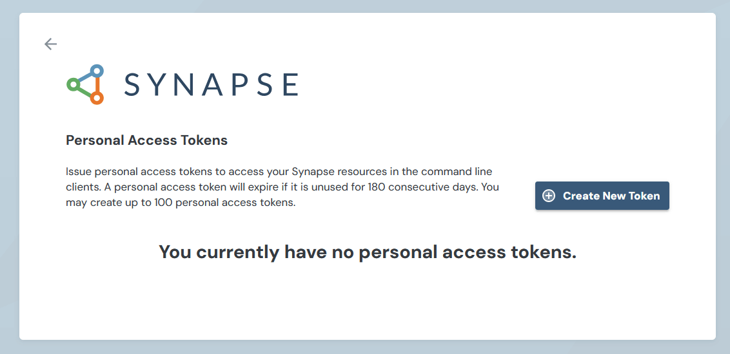
Task: Go back using the left arrow icon
Action: (x=50, y=44)
